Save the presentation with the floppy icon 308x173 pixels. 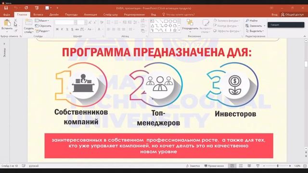(x=6, y=8)
